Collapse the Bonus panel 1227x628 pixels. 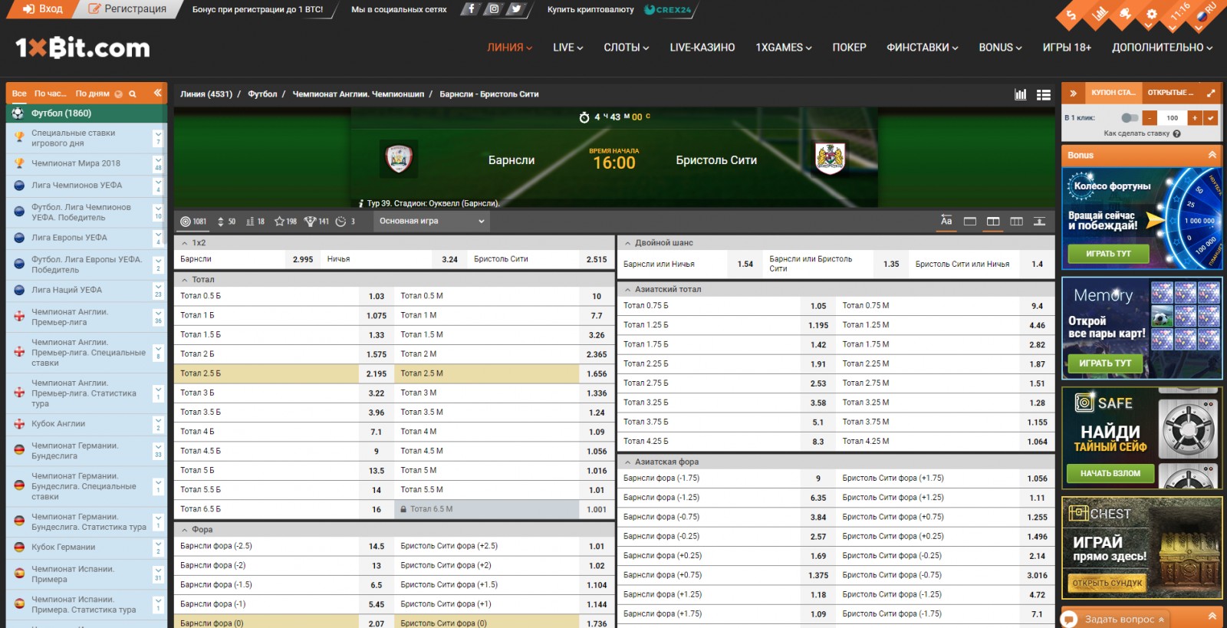[x=1212, y=155]
